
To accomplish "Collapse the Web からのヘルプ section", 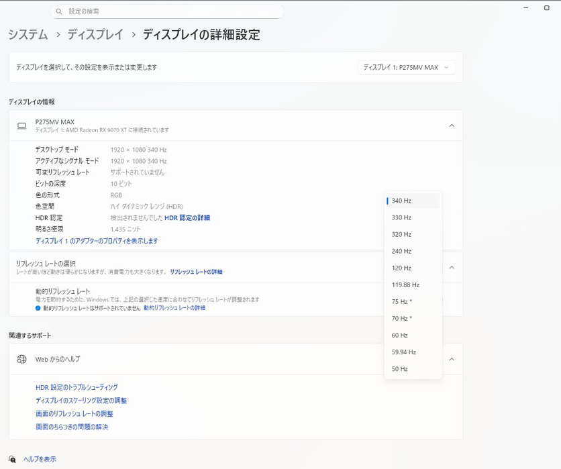I will [x=451, y=360].
